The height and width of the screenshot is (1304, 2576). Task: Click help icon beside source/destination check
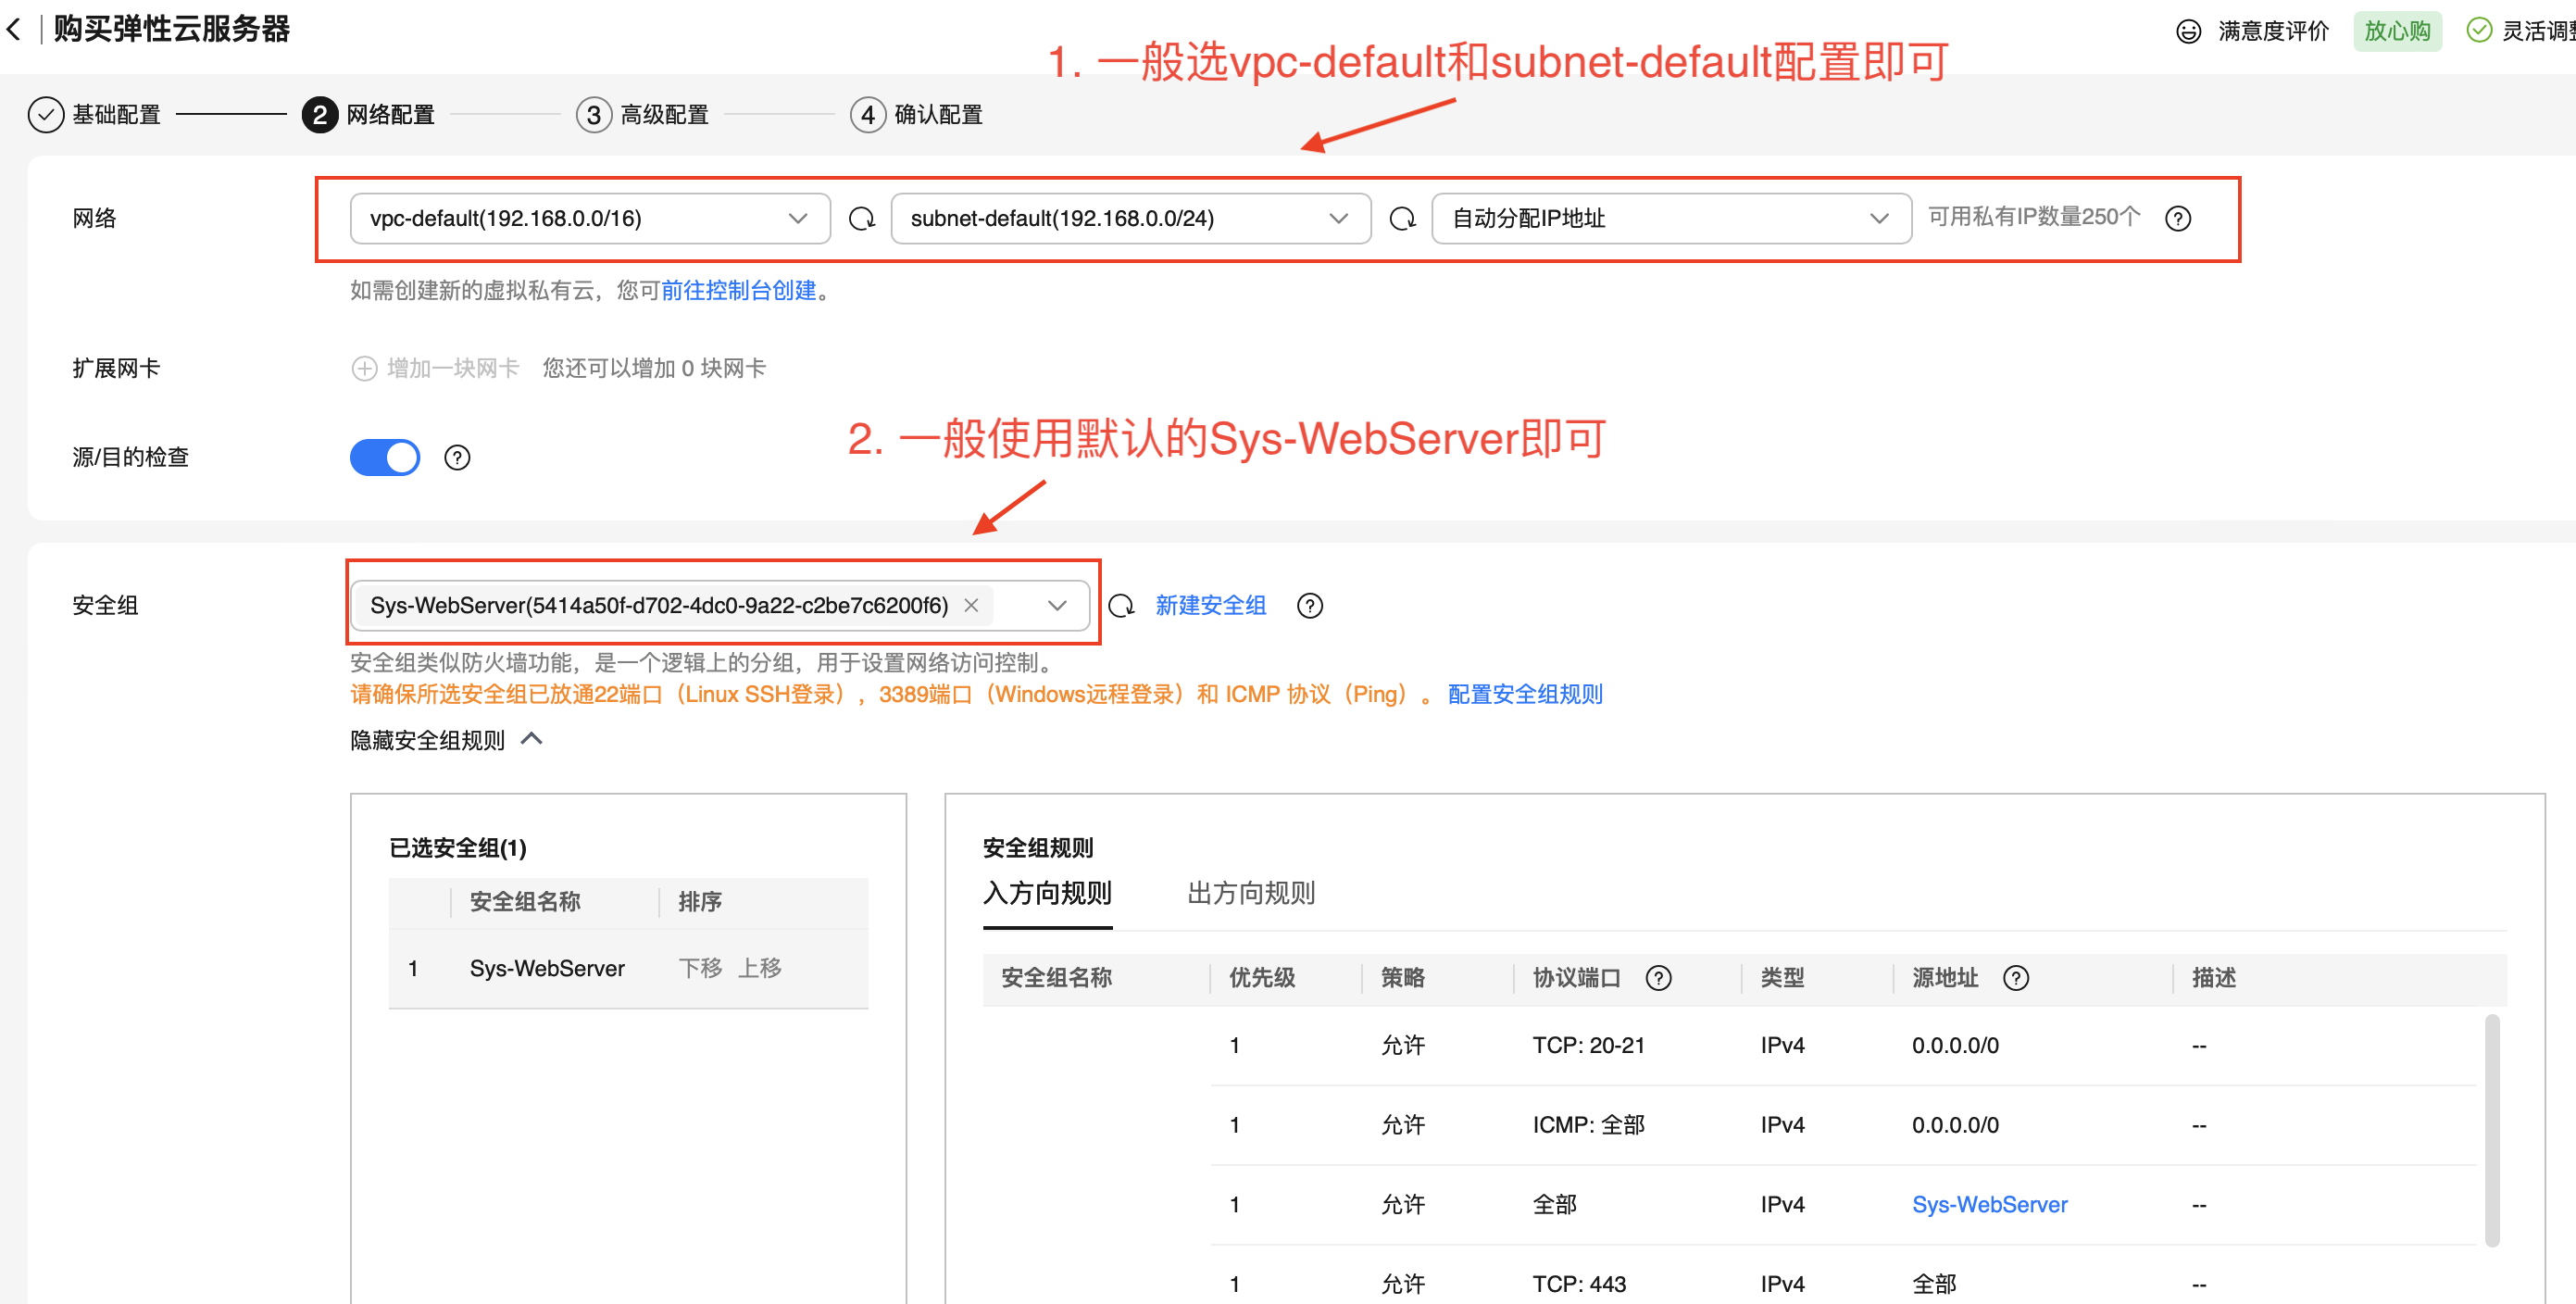457,458
